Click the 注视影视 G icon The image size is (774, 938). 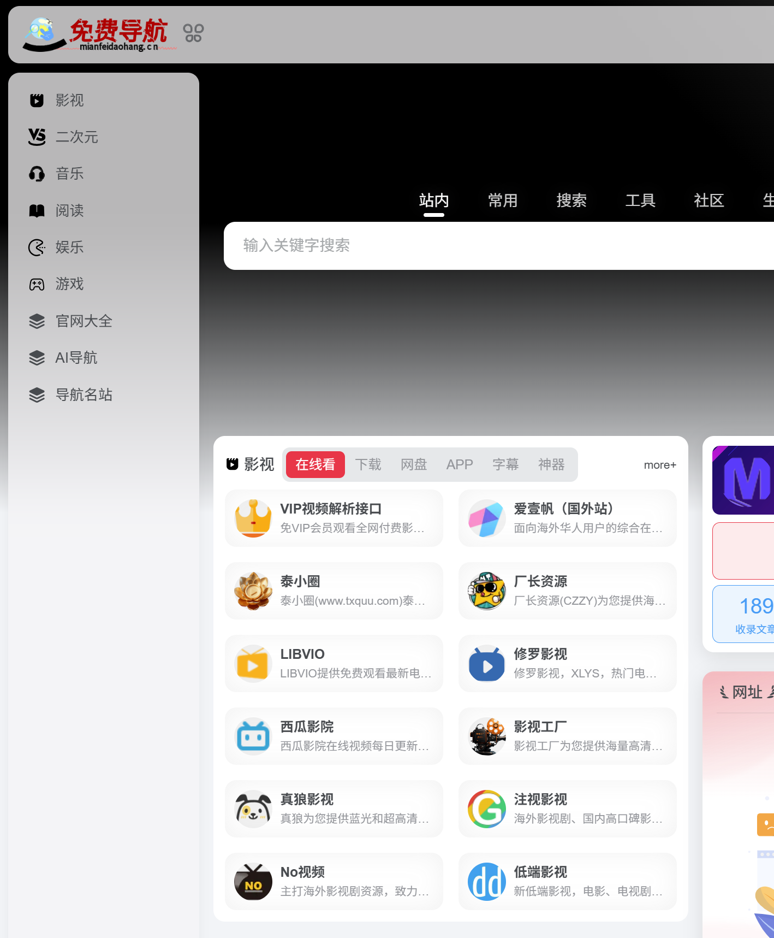point(487,809)
